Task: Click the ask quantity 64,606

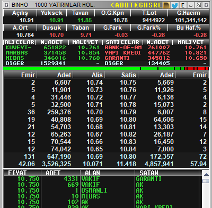Action: pyautogui.click(x=164, y=120)
